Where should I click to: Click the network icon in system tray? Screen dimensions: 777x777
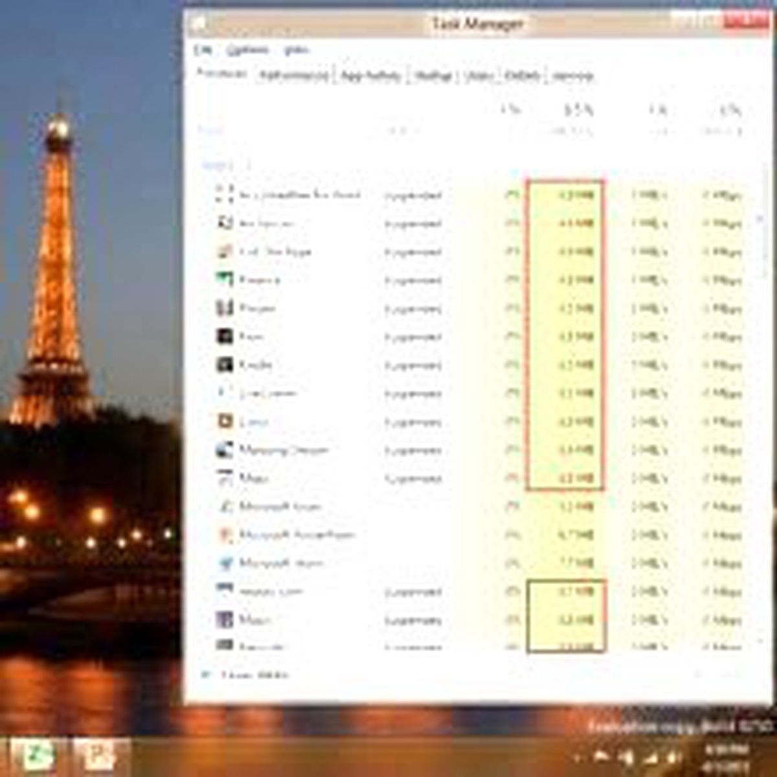649,756
